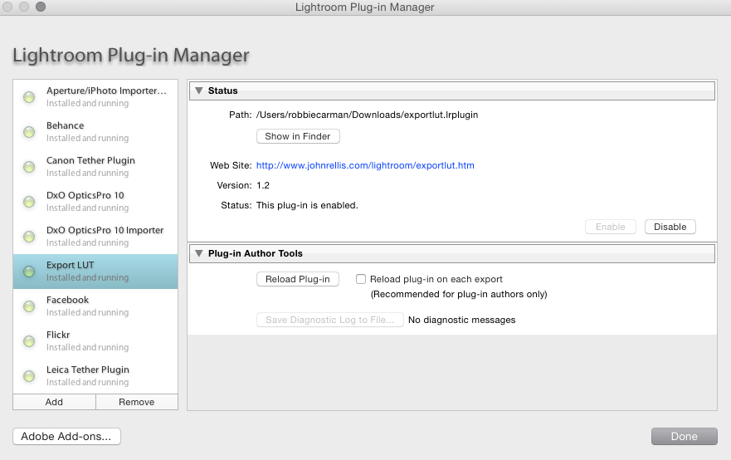Select the Leica Tether Plugin entry
Viewport: 731px width, 460px height.
(x=95, y=376)
